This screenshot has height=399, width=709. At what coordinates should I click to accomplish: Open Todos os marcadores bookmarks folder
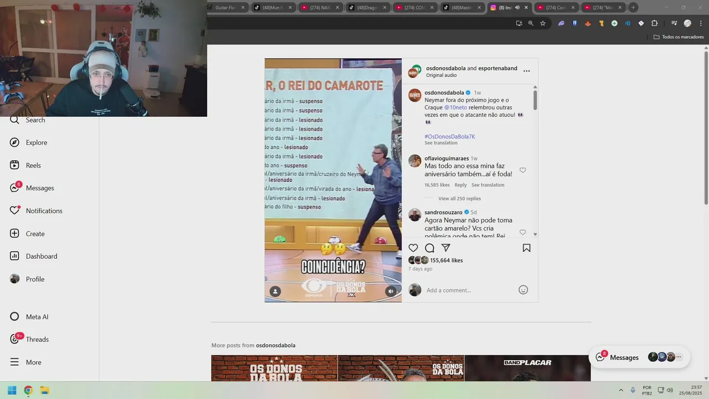click(679, 37)
